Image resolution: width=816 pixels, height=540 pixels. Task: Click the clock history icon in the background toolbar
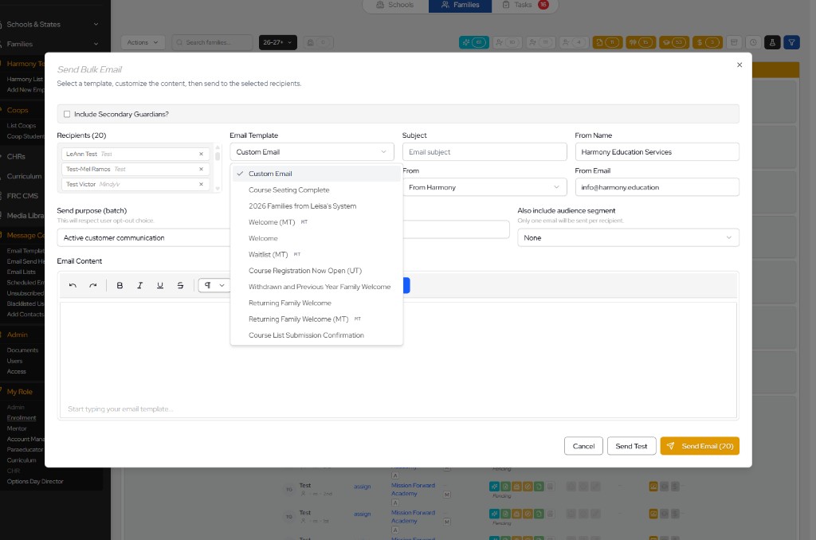pos(753,43)
